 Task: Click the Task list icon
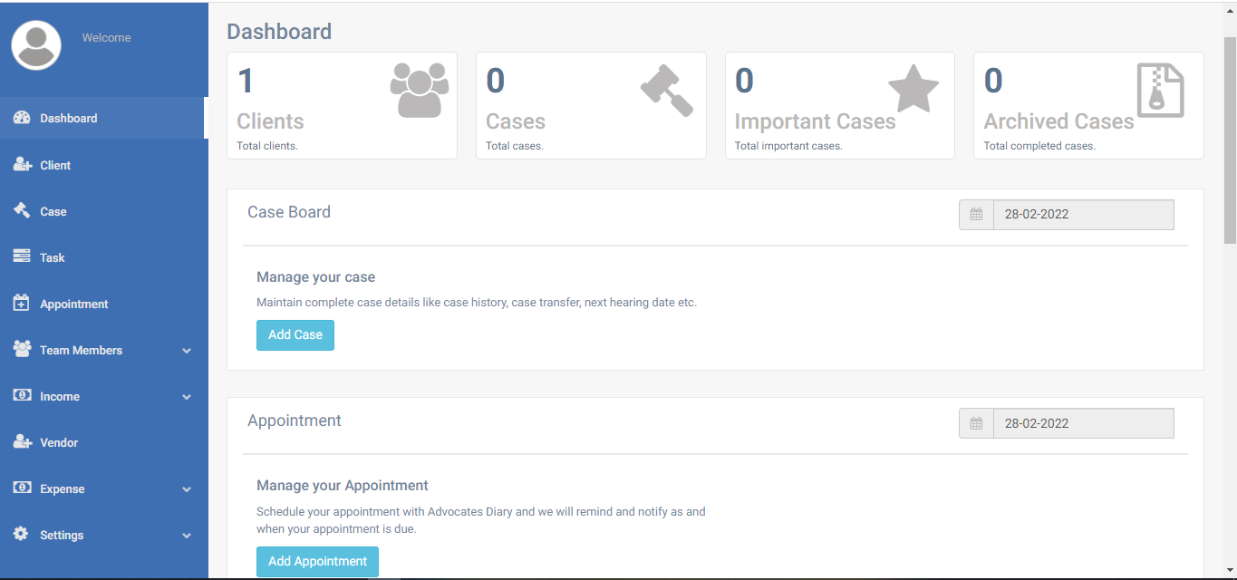click(x=20, y=256)
